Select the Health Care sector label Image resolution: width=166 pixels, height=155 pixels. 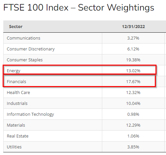pos(18,92)
